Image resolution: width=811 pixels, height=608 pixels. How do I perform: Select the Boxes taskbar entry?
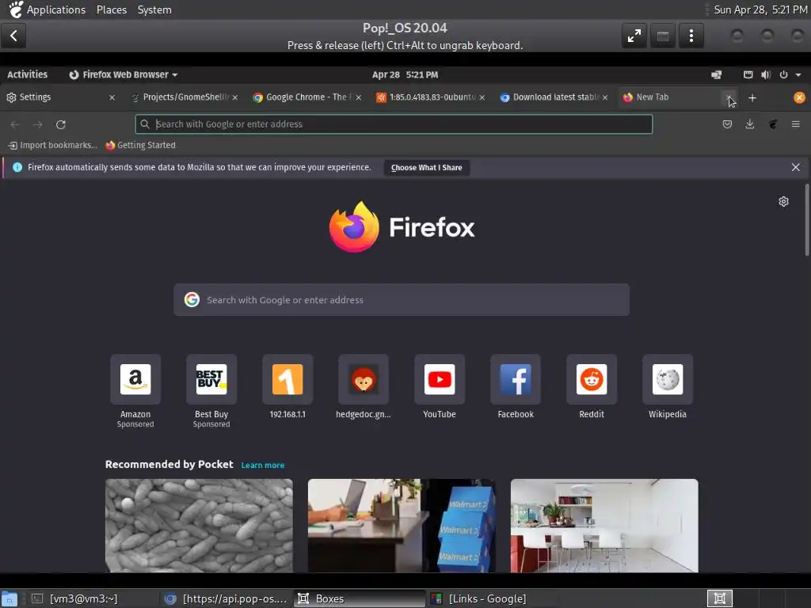pyautogui.click(x=360, y=598)
